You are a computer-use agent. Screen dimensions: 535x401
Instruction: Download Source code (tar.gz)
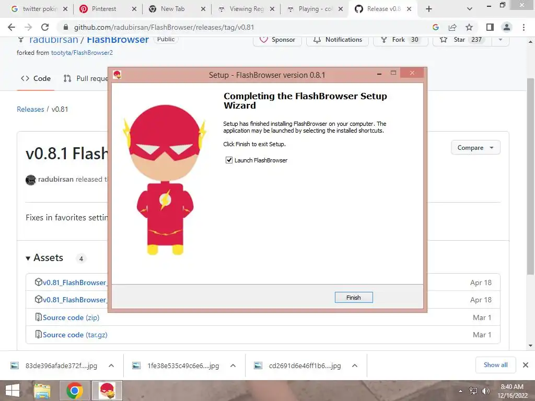(x=75, y=335)
